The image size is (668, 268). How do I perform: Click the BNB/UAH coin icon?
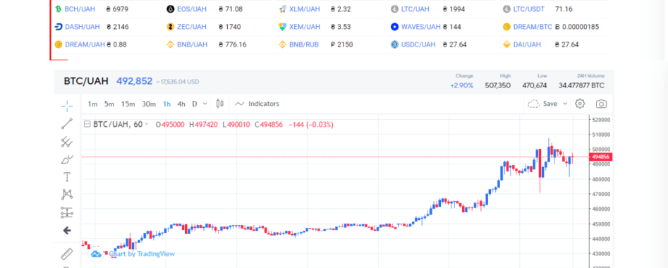[x=171, y=44]
